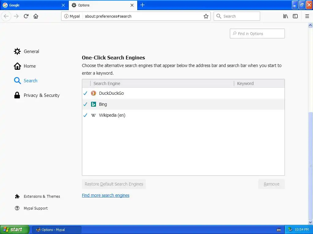Click the page scrollbar down arrow
This screenshot has height=234, width=313.
(x=310, y=222)
